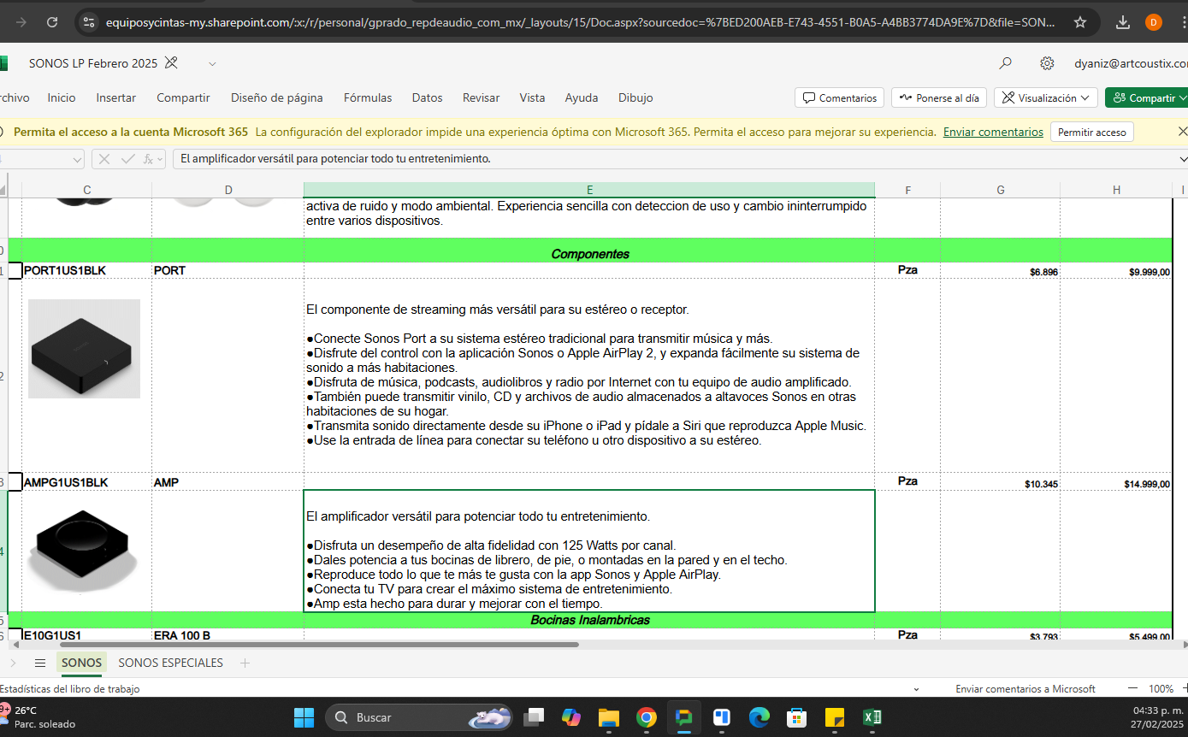Expand the file name dropdown chevron
1188x737 pixels.
212,63
